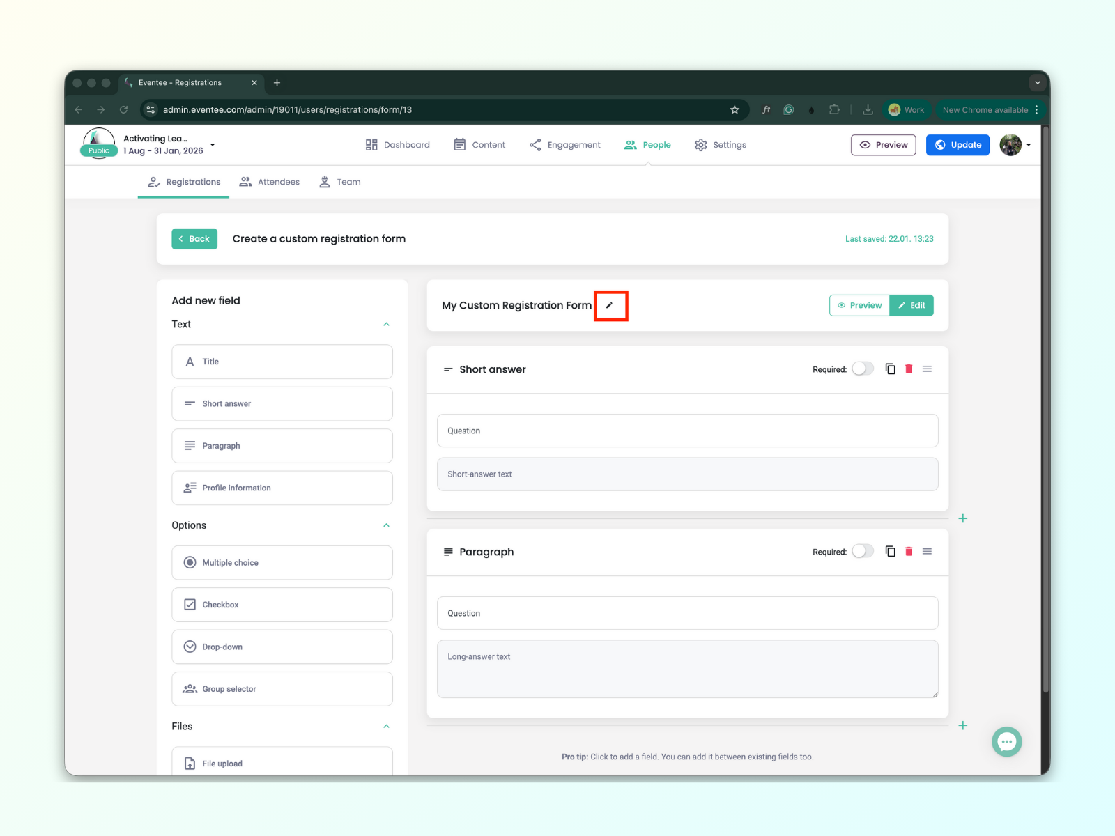This screenshot has height=836, width=1115.
Task: Open the Chrome downloads icon
Action: tap(868, 109)
